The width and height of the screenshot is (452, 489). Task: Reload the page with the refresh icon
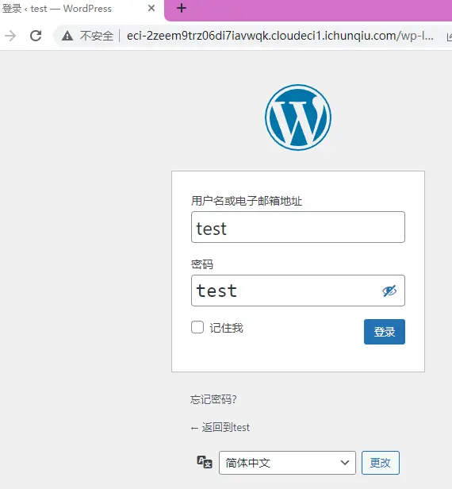(36, 36)
